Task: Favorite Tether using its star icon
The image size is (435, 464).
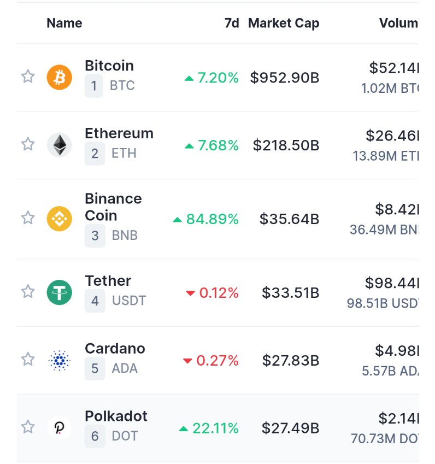Action: point(28,291)
